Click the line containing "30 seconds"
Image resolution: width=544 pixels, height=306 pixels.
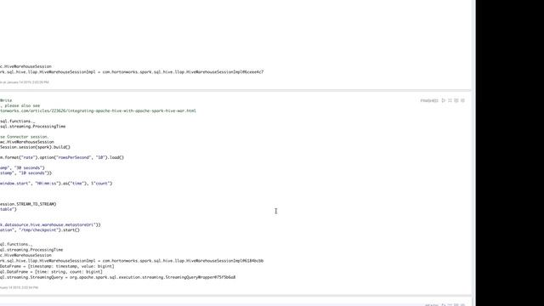[22, 168]
